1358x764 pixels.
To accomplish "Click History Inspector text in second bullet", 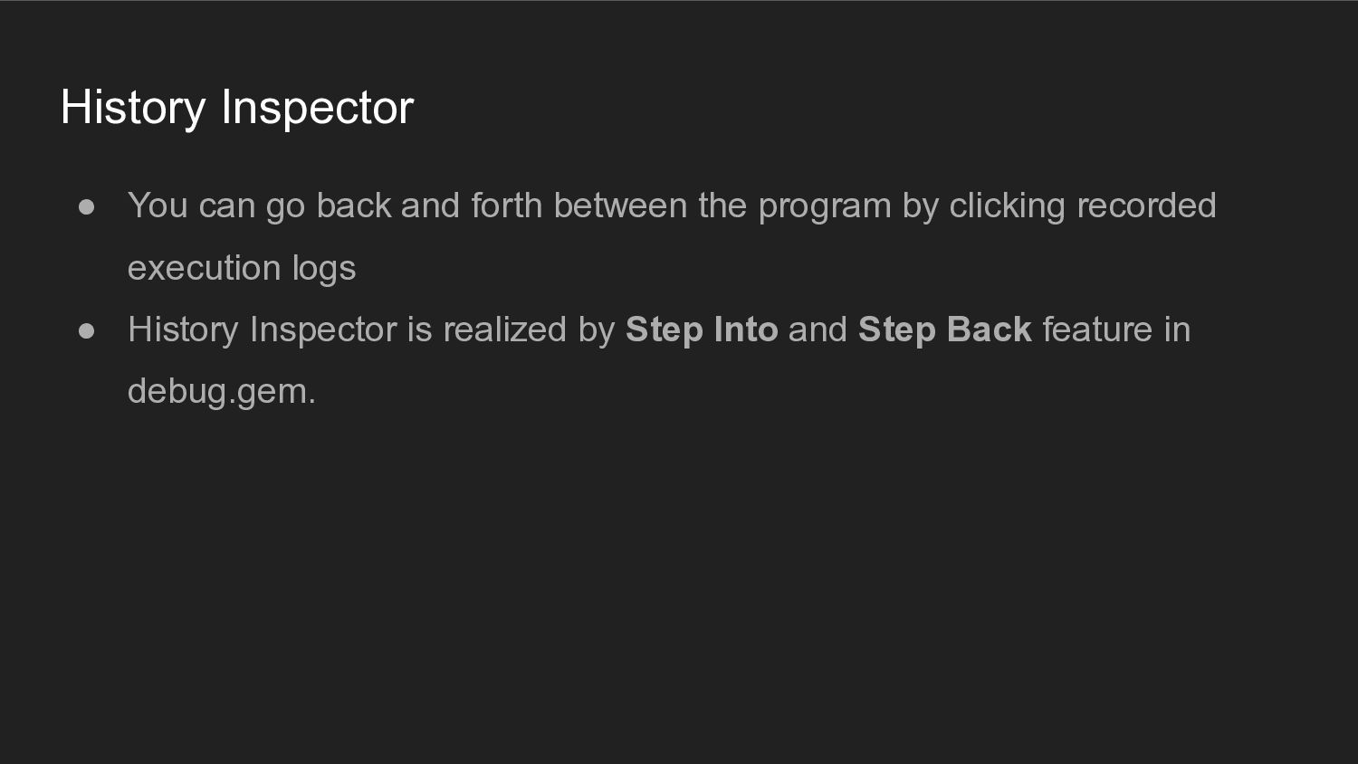I will coord(263,329).
